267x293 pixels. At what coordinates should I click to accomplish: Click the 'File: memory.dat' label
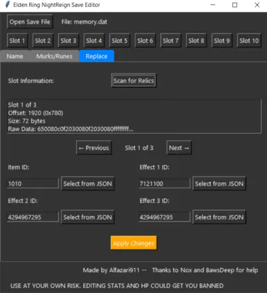84,22
